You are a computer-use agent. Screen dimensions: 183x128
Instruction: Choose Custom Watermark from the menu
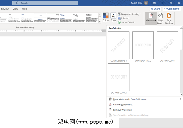click(x=123, y=105)
